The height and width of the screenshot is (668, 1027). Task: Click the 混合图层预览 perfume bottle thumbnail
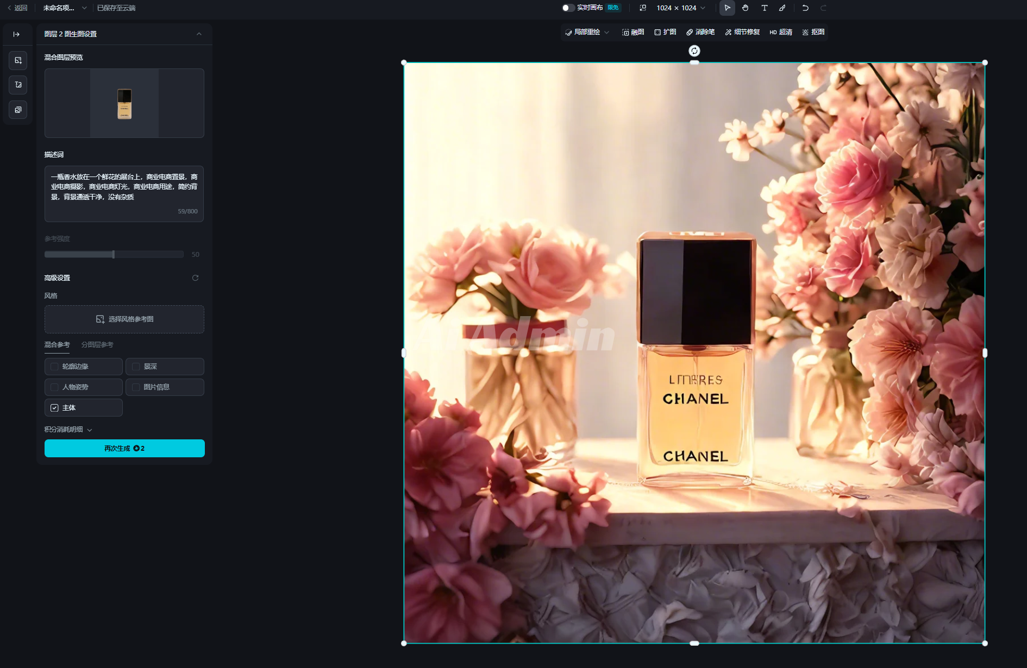click(124, 103)
